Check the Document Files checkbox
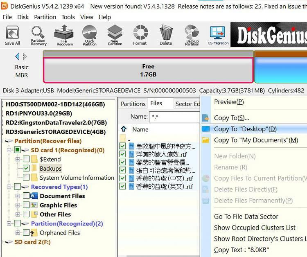 point(26,196)
